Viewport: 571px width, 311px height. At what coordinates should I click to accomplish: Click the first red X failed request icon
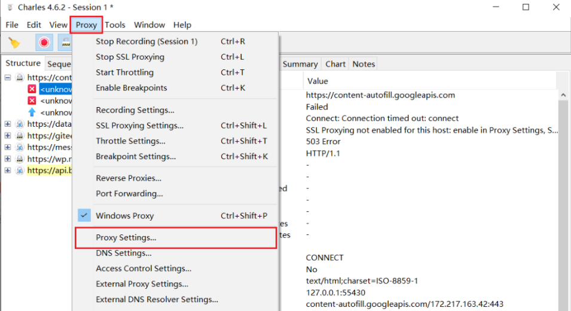click(x=32, y=89)
